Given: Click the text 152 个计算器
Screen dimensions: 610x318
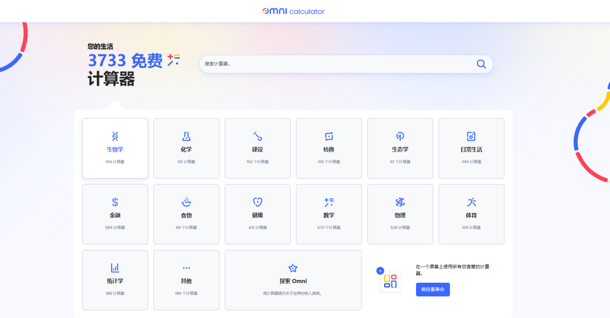Looking at the screenshot, I should point(257,162).
